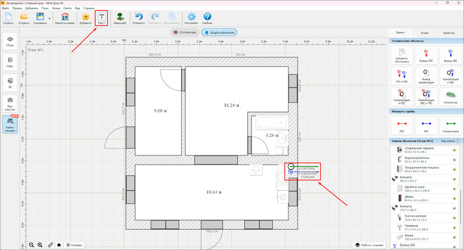Image resolution: width=464 pixels, height=250 pixels.
Task: Click the Отменить undo button
Action: click(x=139, y=18)
